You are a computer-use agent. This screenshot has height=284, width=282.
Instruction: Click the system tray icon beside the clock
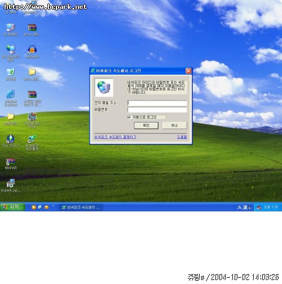click(259, 207)
